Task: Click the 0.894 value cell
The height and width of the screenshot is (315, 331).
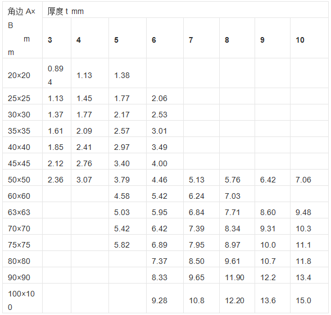Action: pyautogui.click(x=56, y=75)
